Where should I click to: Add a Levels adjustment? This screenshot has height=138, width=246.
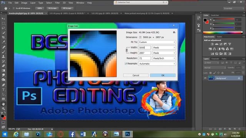click(x=216, y=44)
